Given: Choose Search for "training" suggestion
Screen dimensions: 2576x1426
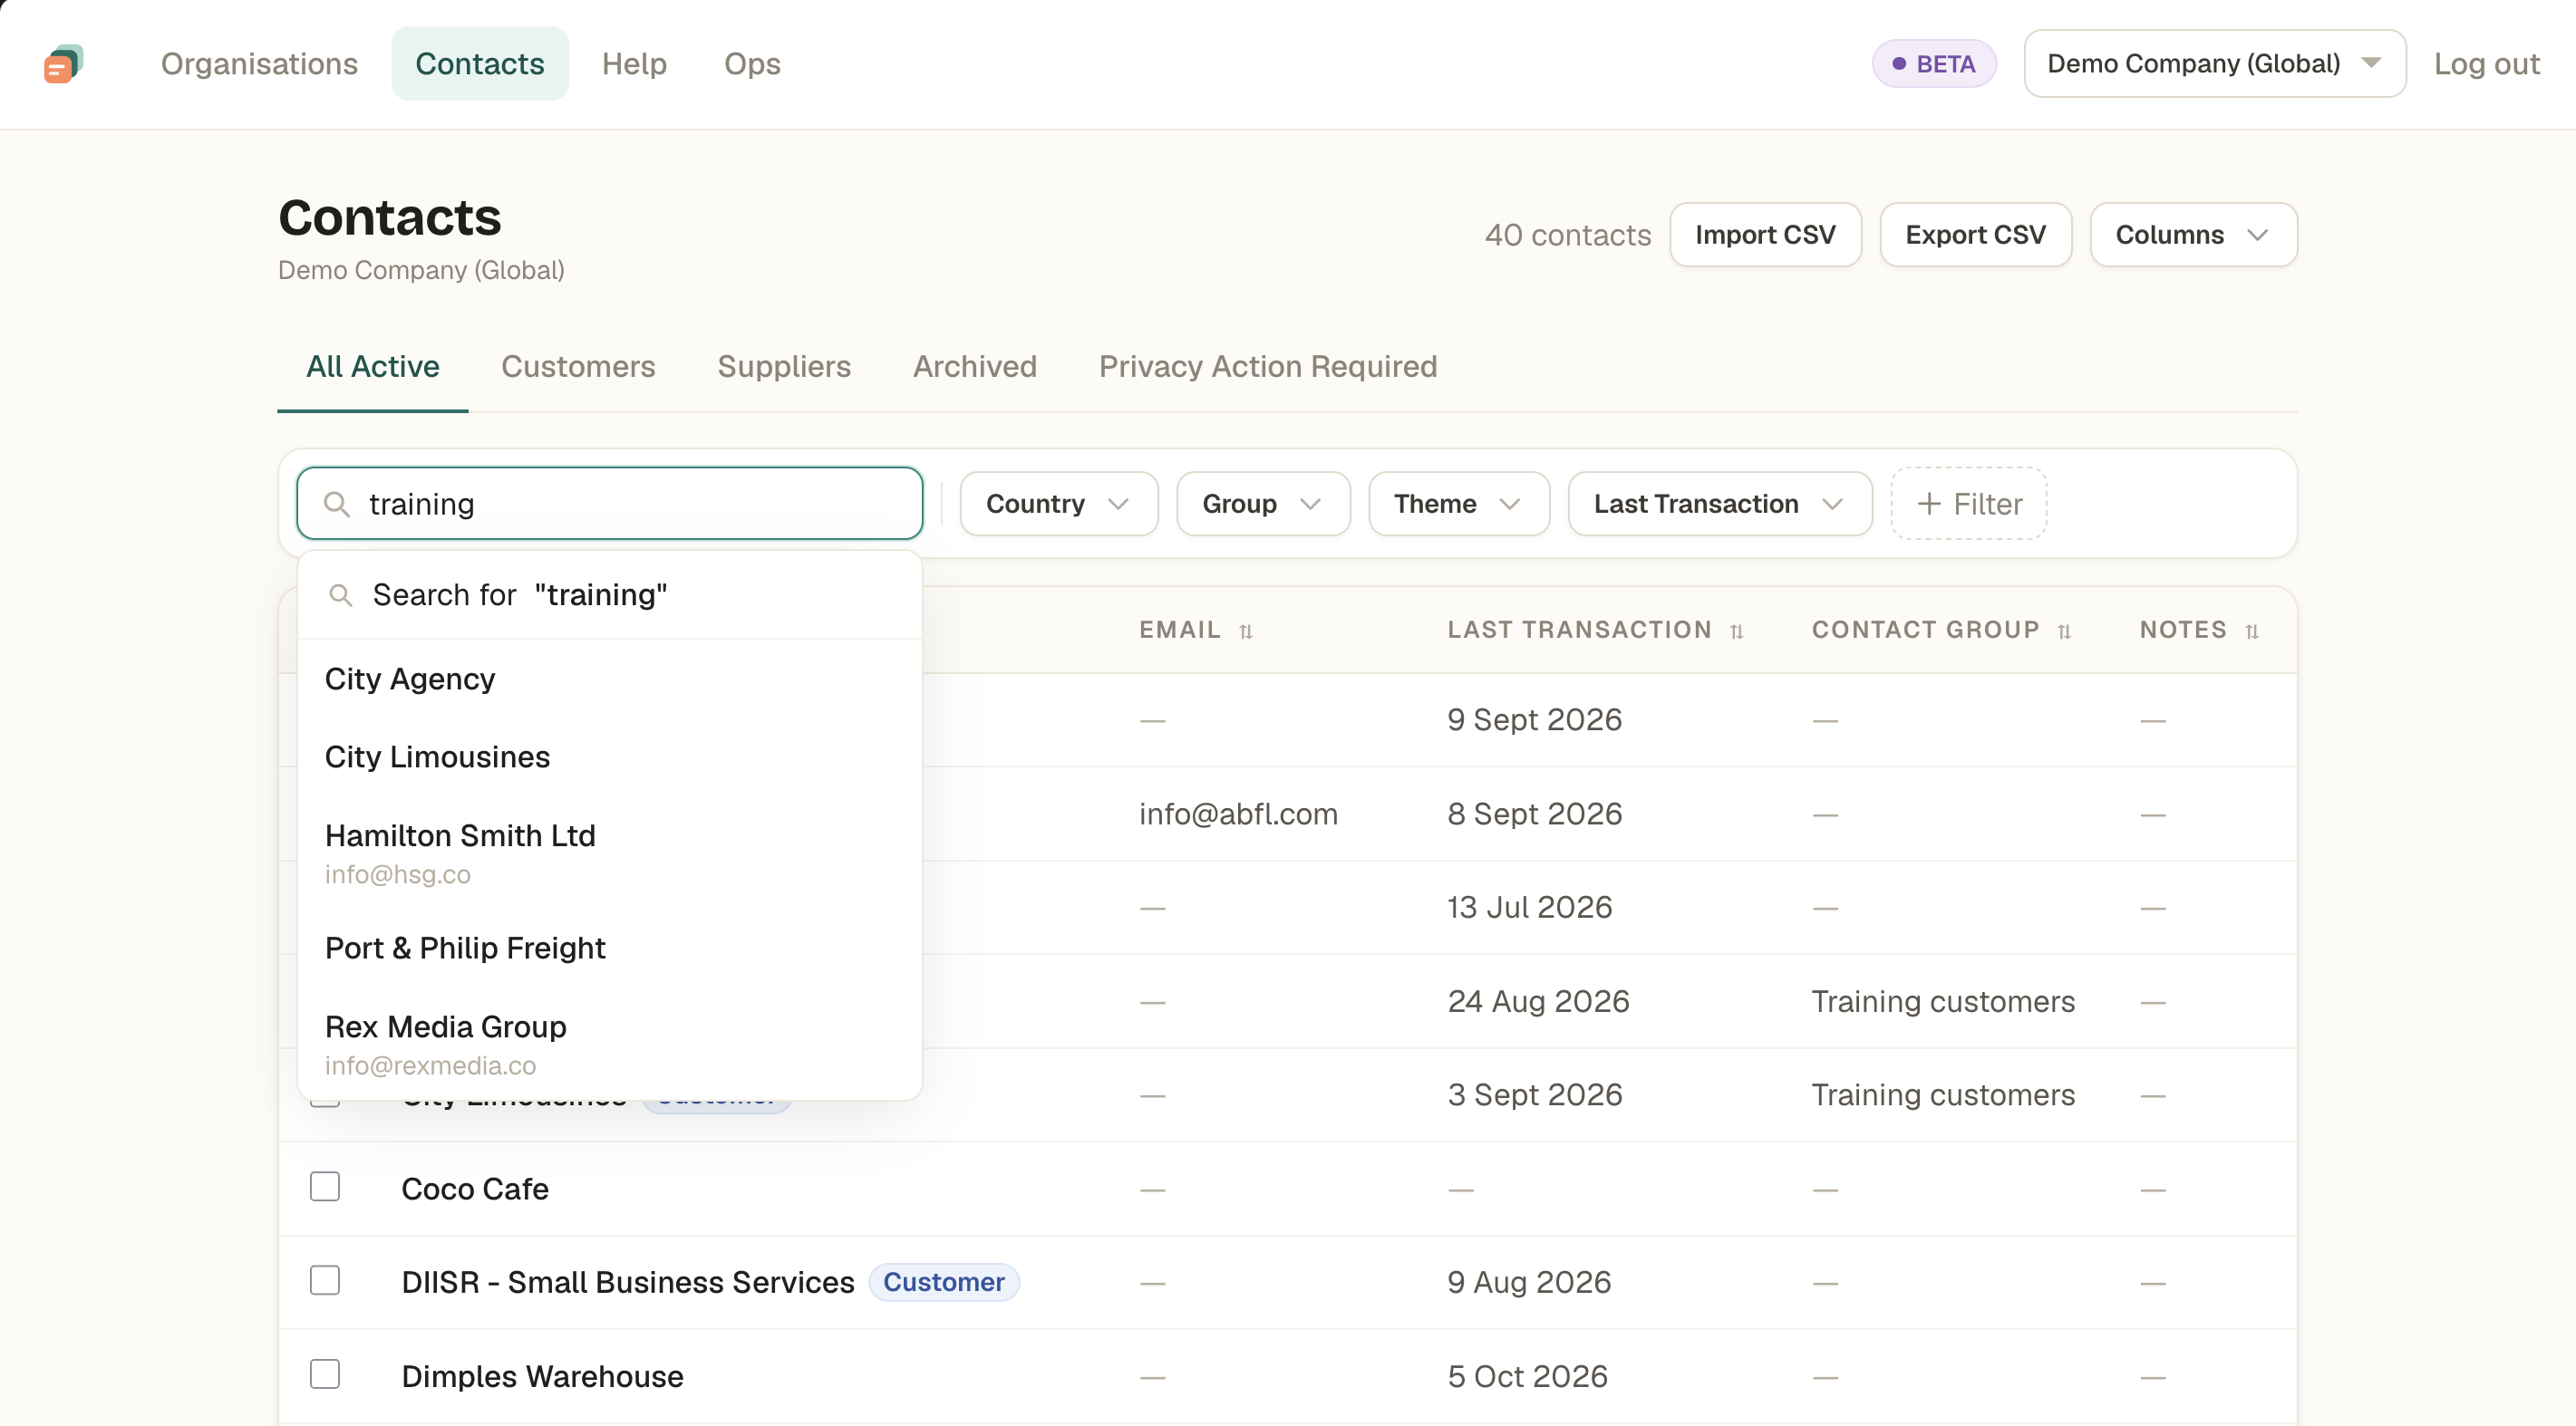Looking at the screenshot, I should 610,595.
